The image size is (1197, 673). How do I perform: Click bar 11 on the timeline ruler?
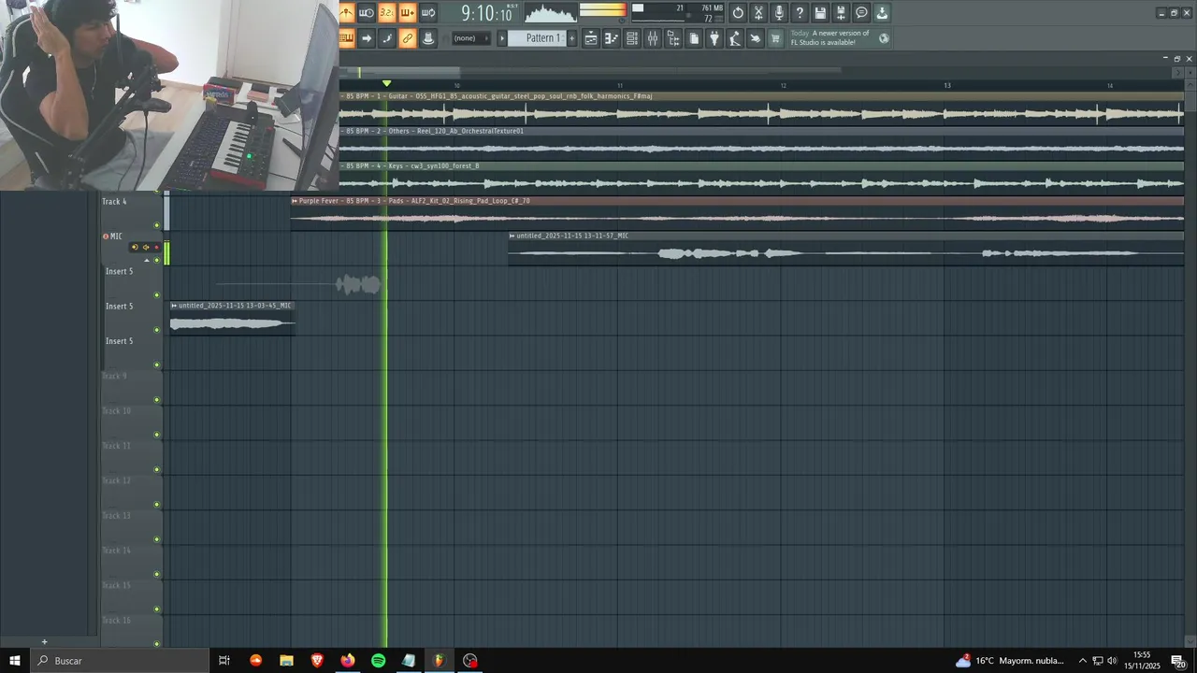coord(620,85)
